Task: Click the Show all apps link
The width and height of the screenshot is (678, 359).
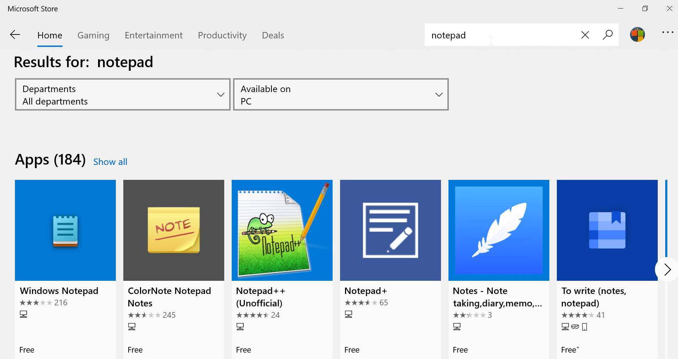Action: [110, 162]
